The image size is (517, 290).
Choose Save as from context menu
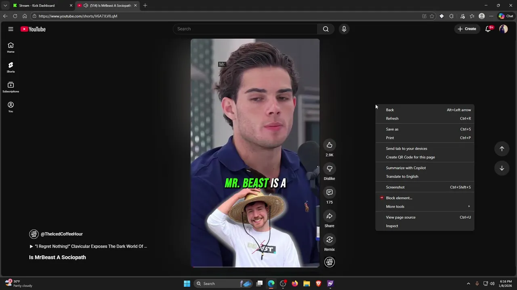point(425,129)
